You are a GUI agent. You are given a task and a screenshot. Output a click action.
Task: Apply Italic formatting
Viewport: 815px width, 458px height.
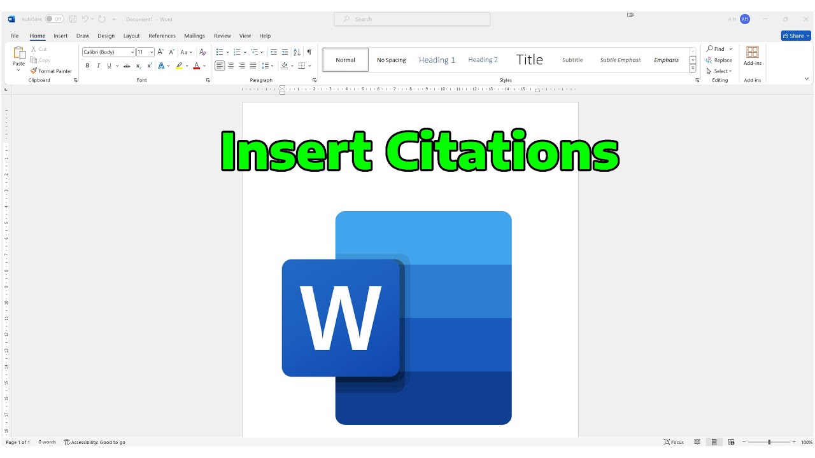coord(98,66)
